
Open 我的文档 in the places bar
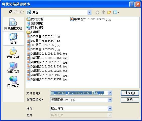pyautogui.click(x=13, y=53)
